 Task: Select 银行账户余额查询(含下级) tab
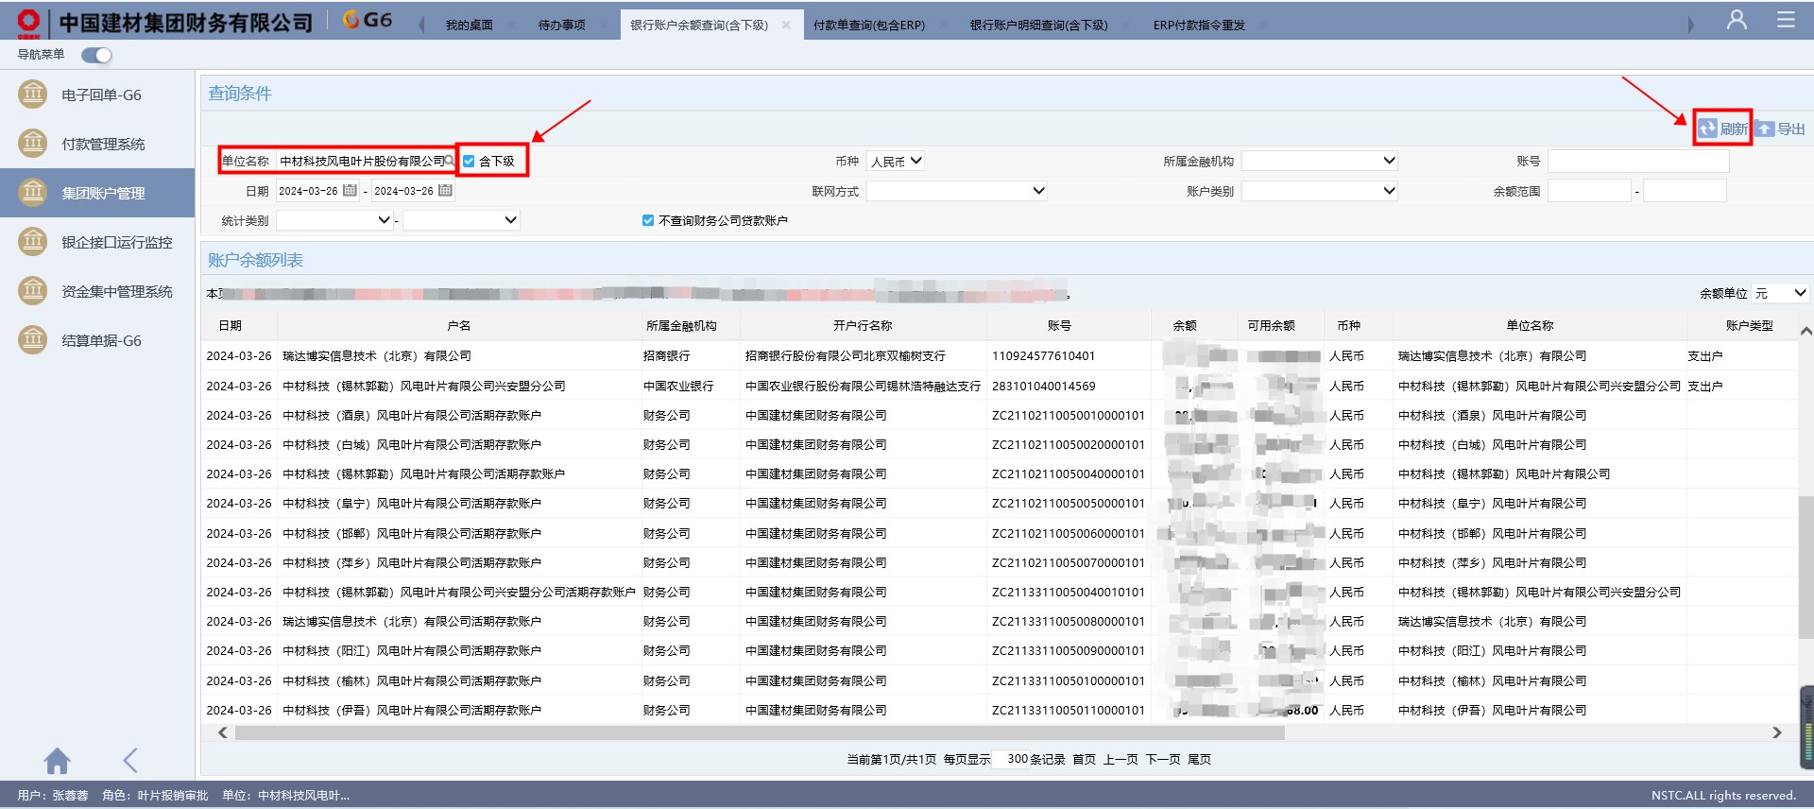699,26
